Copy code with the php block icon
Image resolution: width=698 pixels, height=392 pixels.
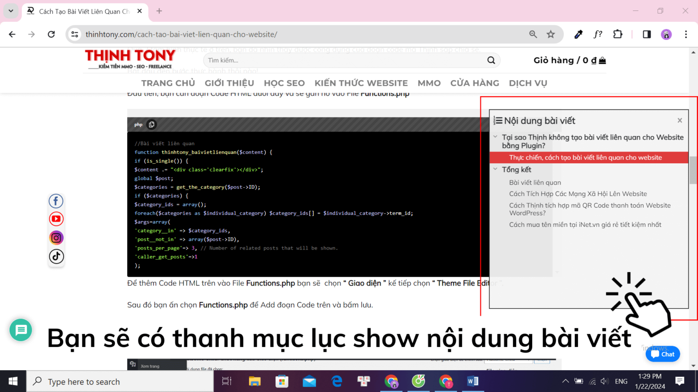[x=152, y=124]
